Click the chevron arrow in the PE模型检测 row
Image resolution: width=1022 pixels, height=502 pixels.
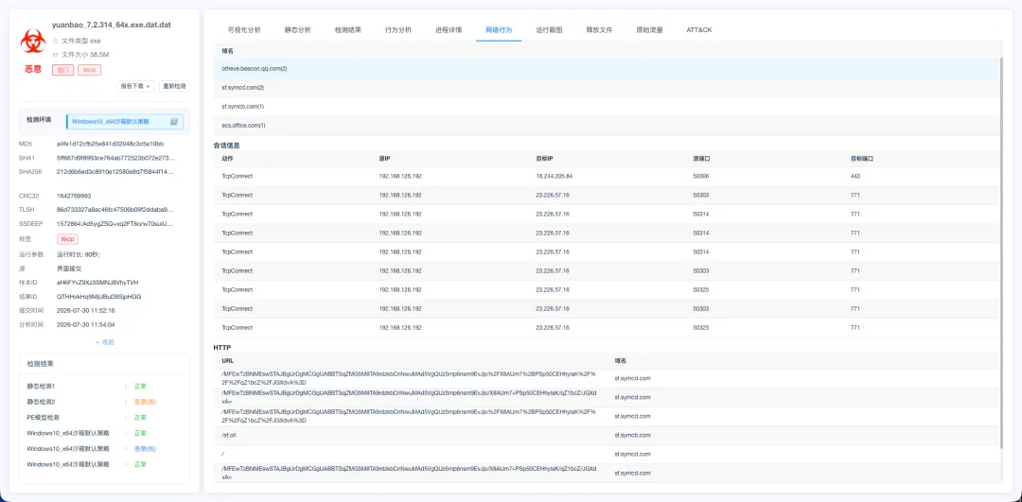(126, 417)
